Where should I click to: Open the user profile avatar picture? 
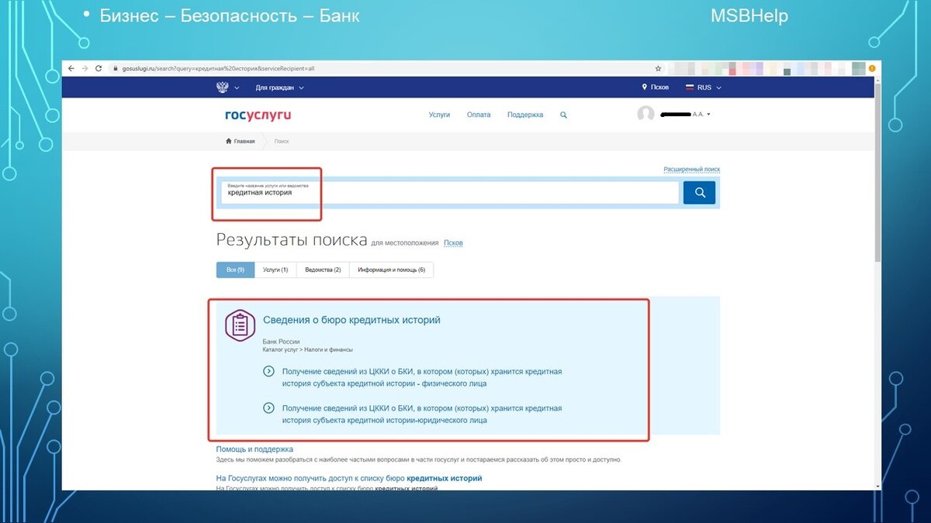coord(646,114)
